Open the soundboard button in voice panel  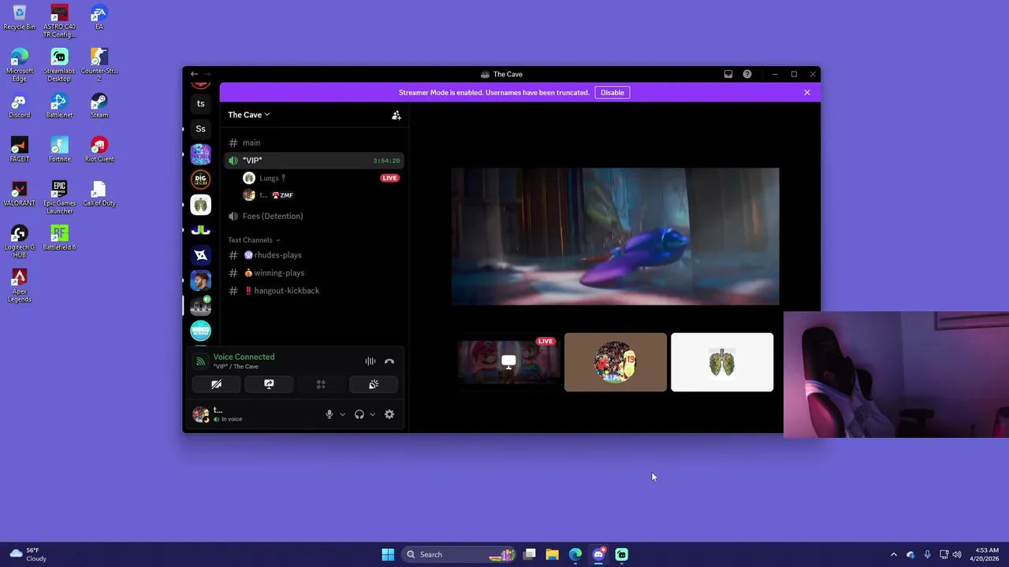point(374,384)
